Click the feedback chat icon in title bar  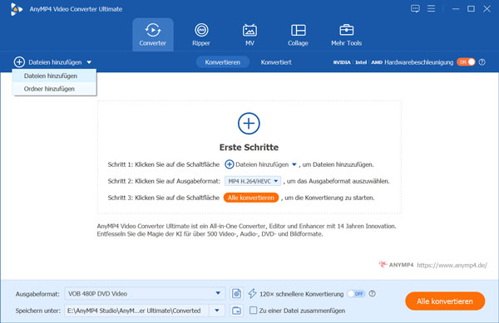click(415, 8)
